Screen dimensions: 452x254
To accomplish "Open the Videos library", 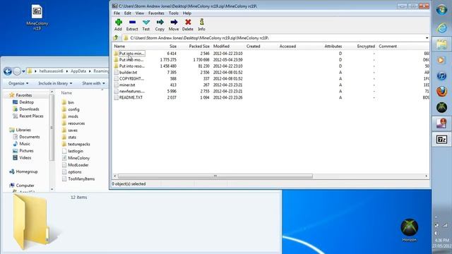I will coord(22,157).
